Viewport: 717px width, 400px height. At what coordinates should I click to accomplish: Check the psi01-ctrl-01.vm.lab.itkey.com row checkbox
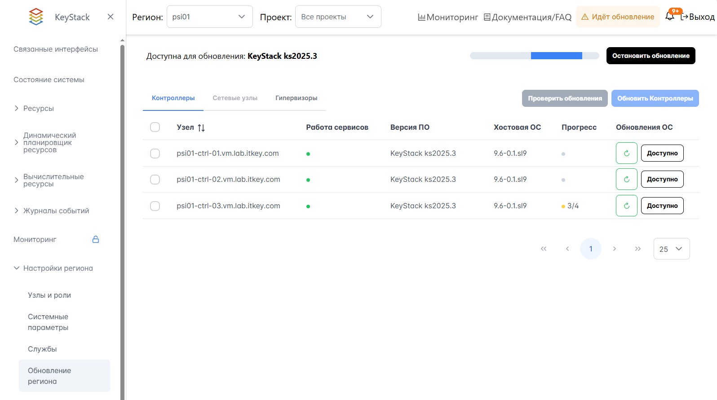tap(155, 154)
